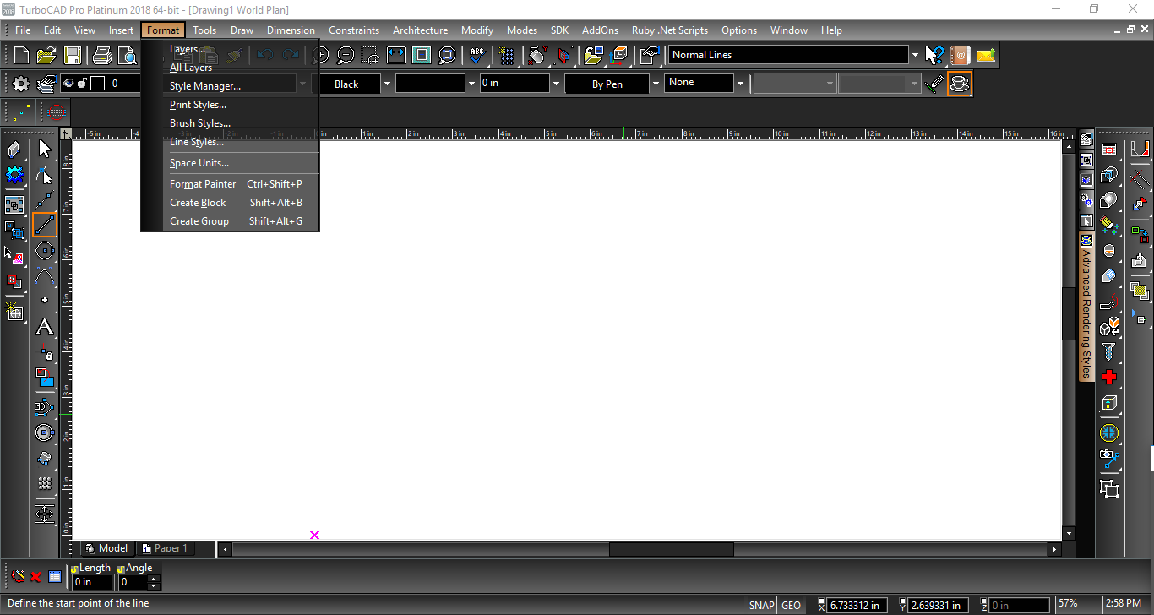Select the Line tool in left toolbar

(45, 225)
